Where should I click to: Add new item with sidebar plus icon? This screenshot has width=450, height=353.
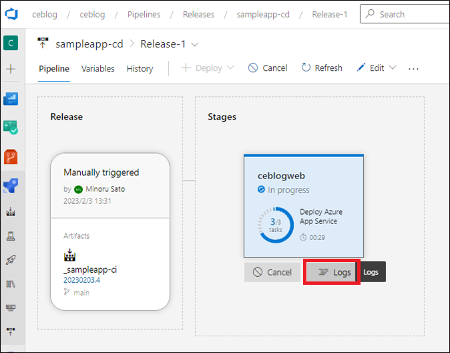click(x=11, y=69)
